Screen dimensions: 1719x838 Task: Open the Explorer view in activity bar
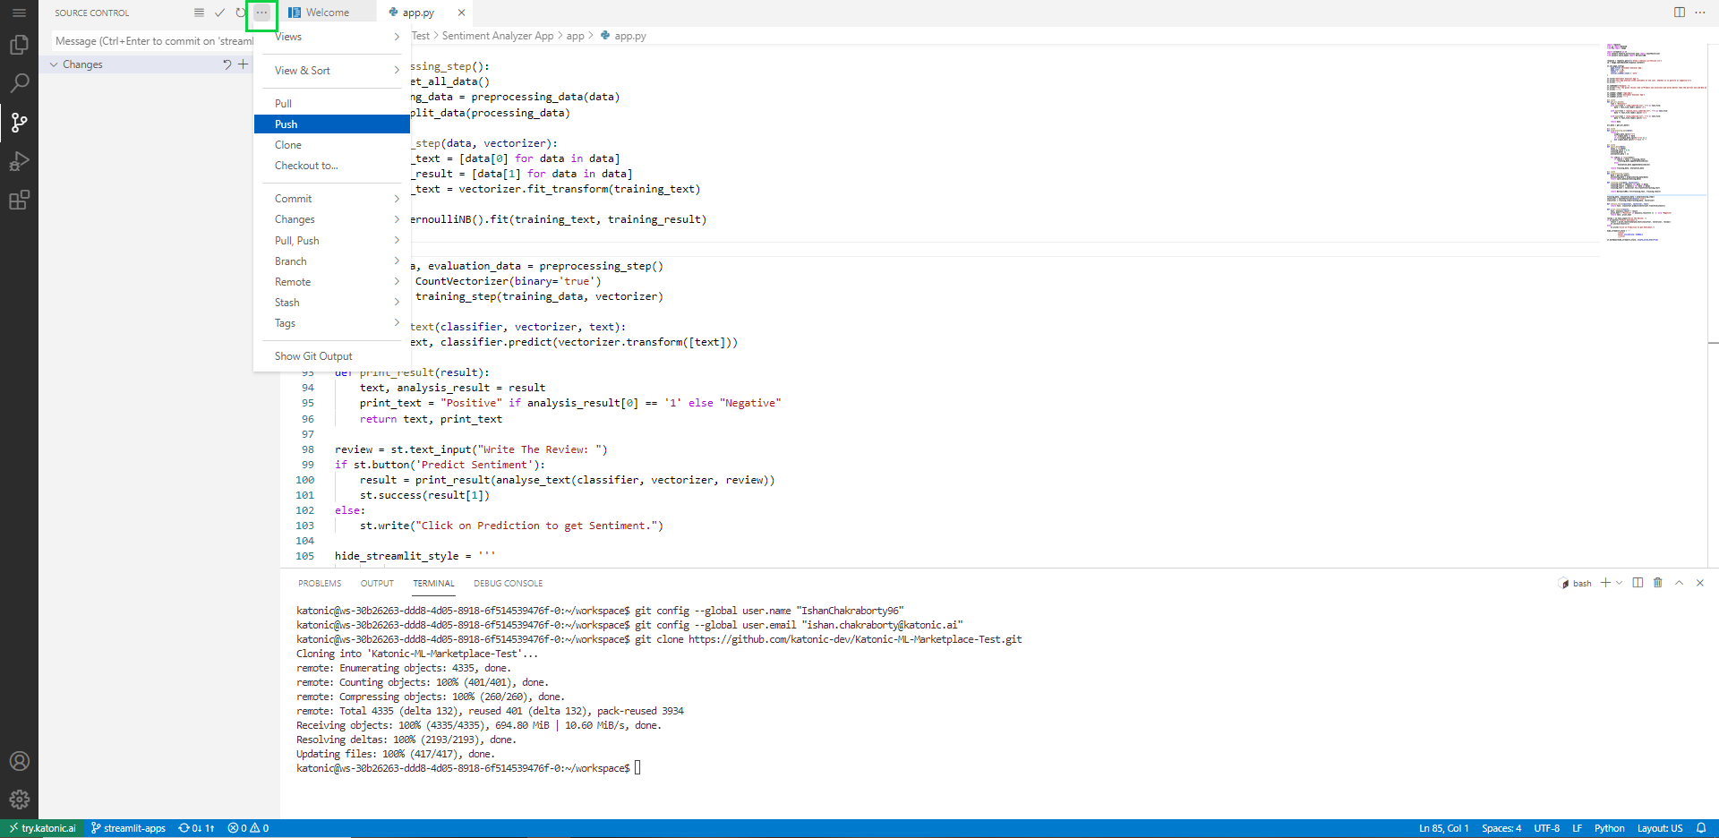coord(19,45)
